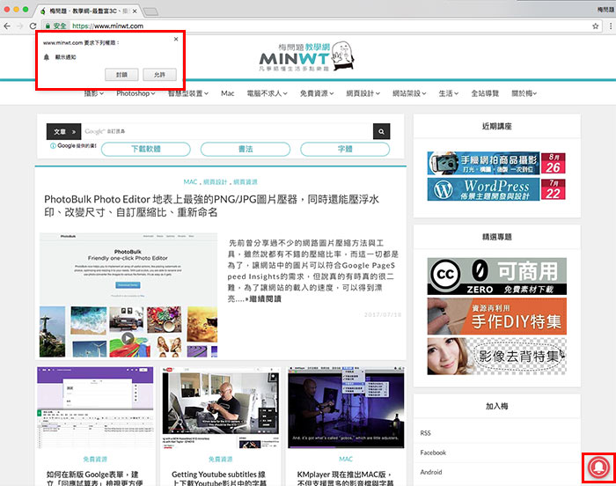
Task: Open the Youtube subtitles article thumbnail
Action: pyautogui.click(x=221, y=408)
